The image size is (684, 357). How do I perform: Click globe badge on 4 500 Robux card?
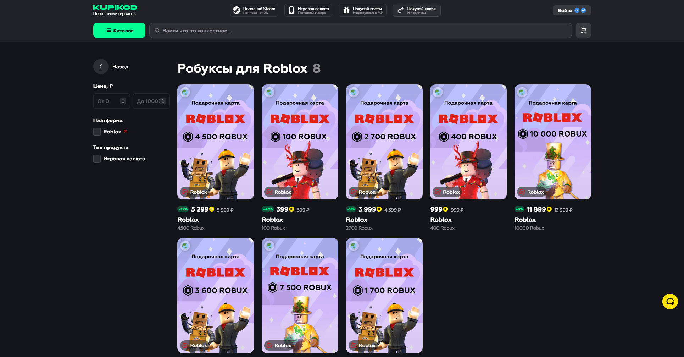185,92
